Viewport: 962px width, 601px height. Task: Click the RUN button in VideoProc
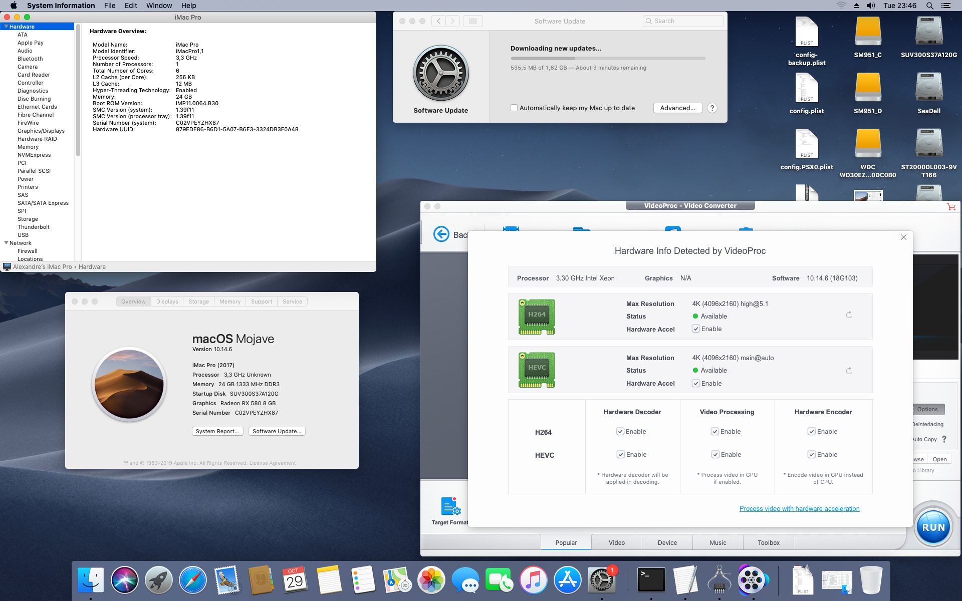pyautogui.click(x=933, y=527)
